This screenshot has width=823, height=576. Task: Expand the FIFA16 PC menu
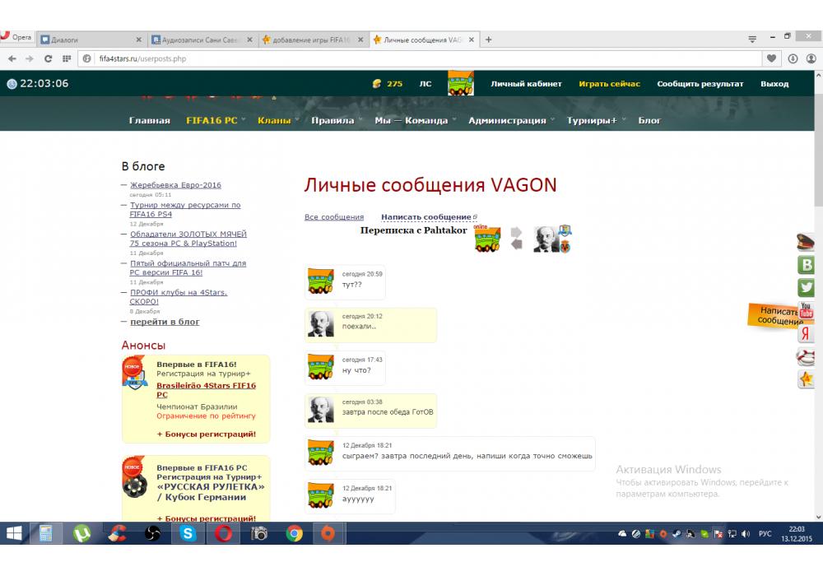[212, 120]
